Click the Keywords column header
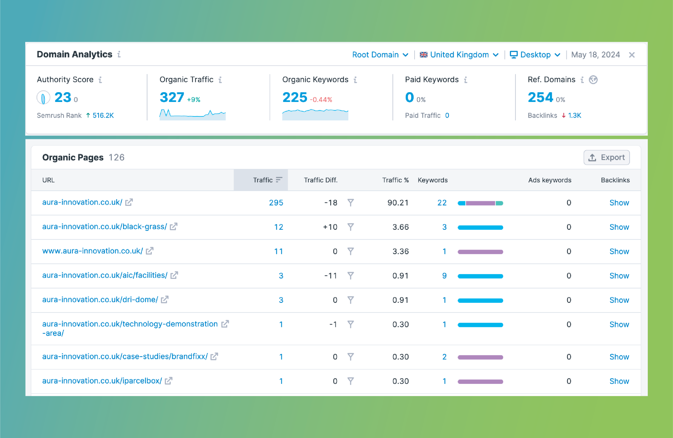This screenshot has height=438, width=673. [433, 180]
